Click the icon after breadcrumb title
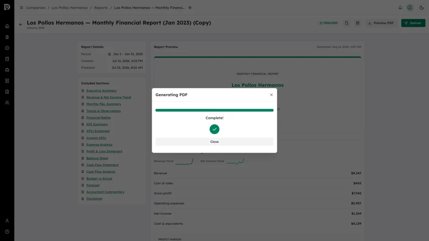 190,8
